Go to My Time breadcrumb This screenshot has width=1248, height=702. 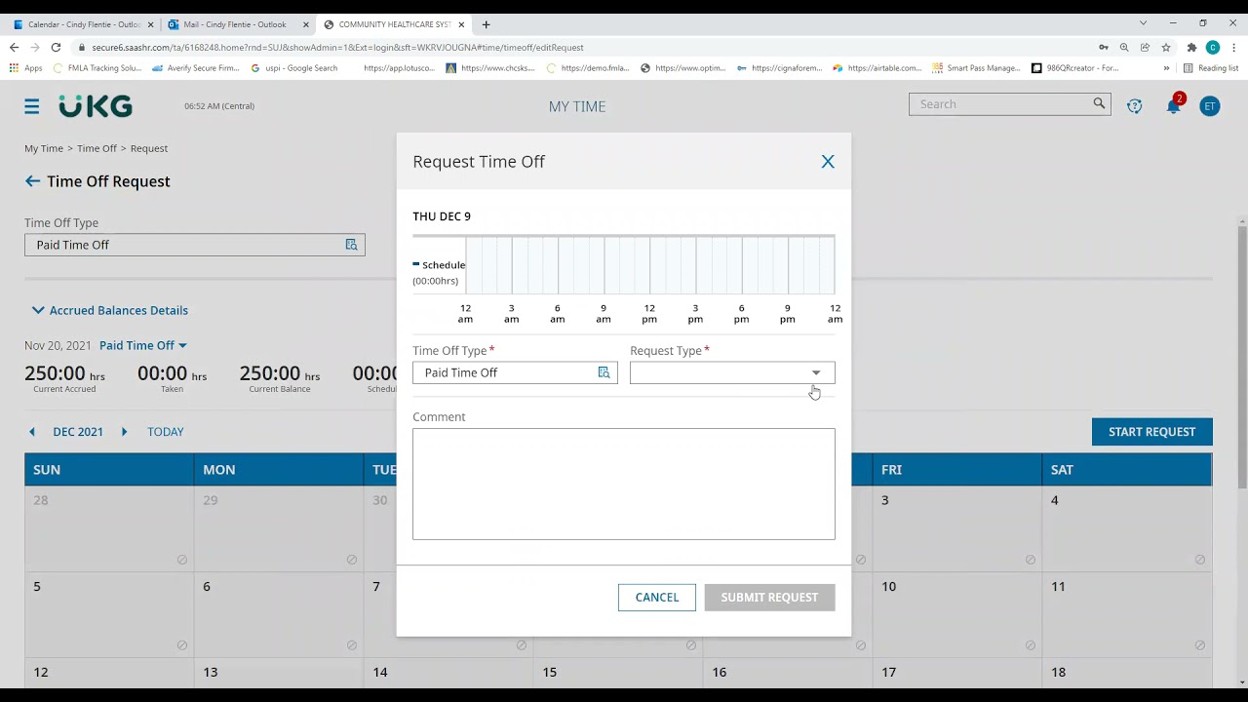coord(44,148)
